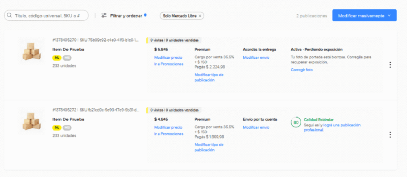
Task: Open three-dot menu for first listing
Action: tap(390, 65)
